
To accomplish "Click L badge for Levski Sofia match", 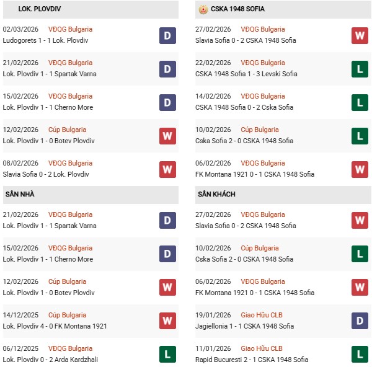I will tap(360, 69).
